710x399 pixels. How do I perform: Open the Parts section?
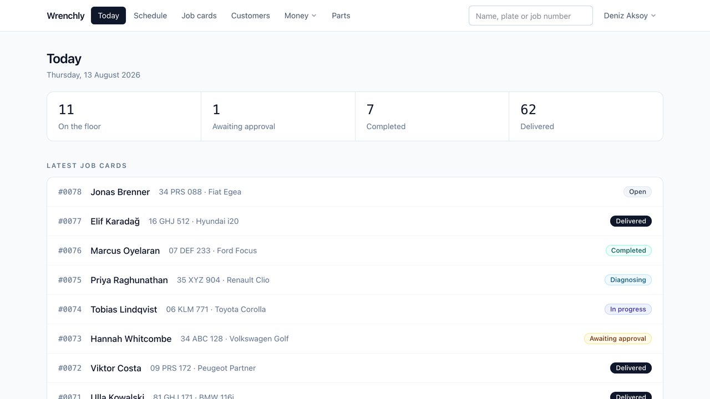pos(341,16)
